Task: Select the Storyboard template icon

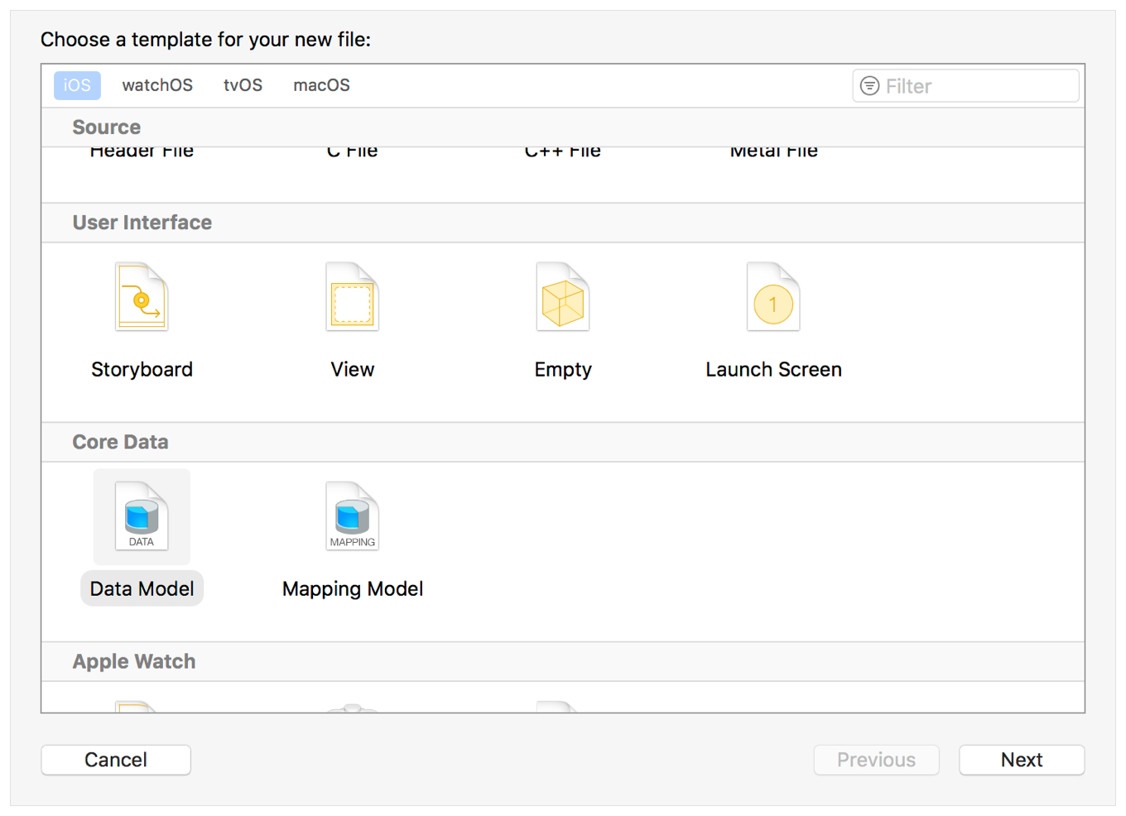Action: [x=142, y=297]
